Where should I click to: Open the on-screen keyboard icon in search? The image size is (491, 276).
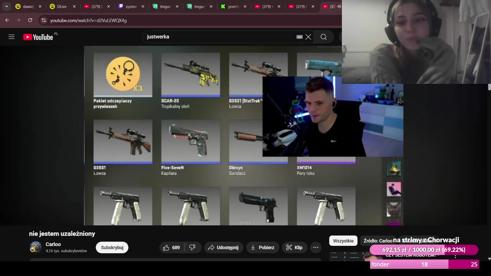(300, 37)
